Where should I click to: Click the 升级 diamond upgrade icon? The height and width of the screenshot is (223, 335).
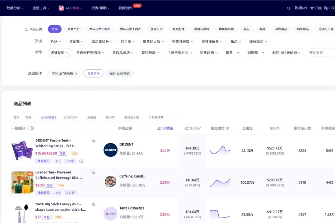point(312,8)
